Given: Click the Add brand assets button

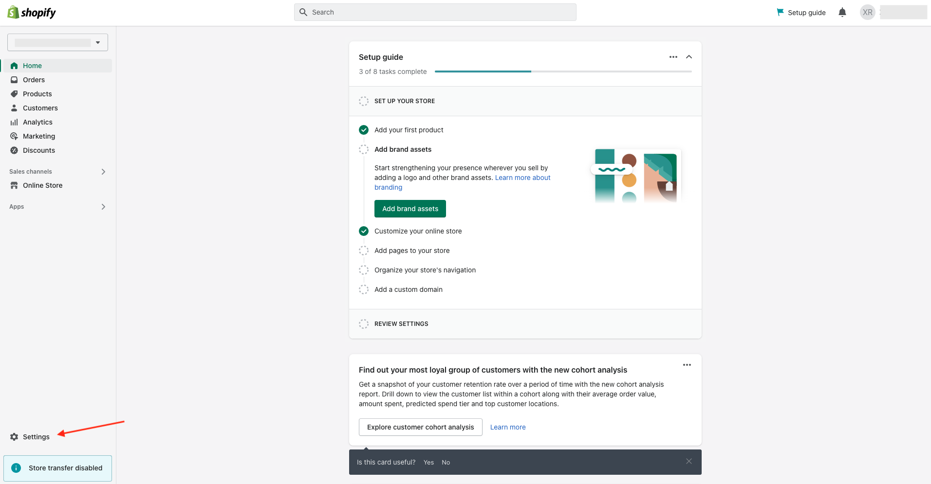Looking at the screenshot, I should click(410, 209).
